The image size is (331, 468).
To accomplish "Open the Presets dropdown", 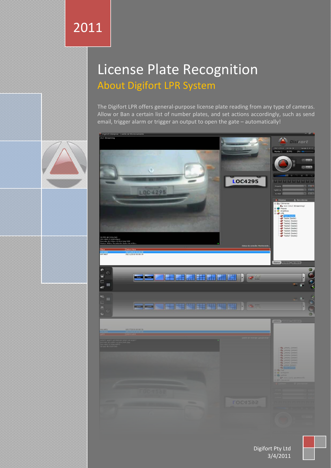I will 294,186.
